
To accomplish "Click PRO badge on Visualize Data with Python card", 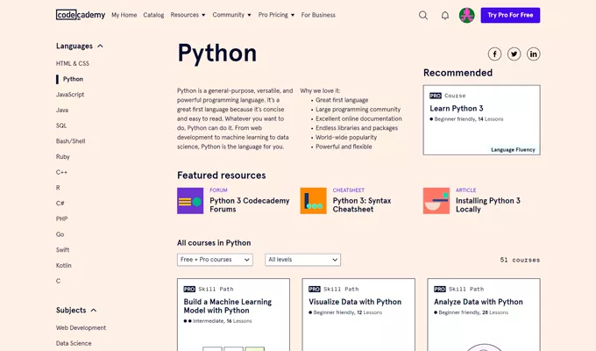I will 315,289.
